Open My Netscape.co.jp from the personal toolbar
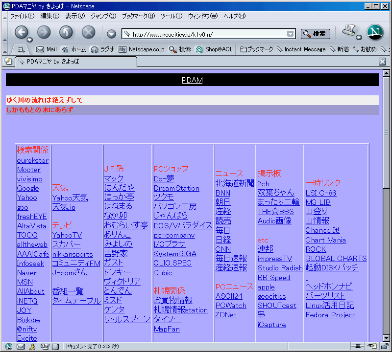This screenshot has width=392, height=352. coord(142,49)
